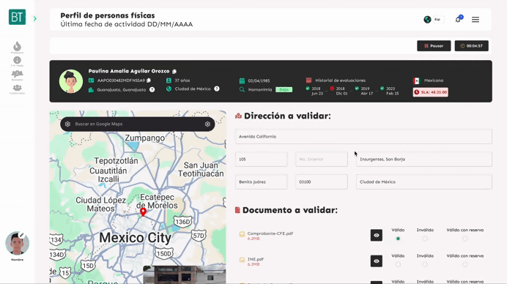Open the notifications bell
507x284 pixels.
tap(458, 20)
